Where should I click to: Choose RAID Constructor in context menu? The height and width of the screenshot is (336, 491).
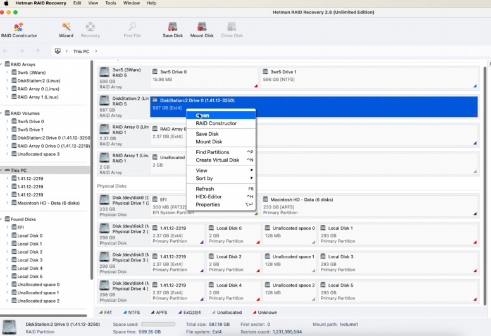[x=221, y=123]
